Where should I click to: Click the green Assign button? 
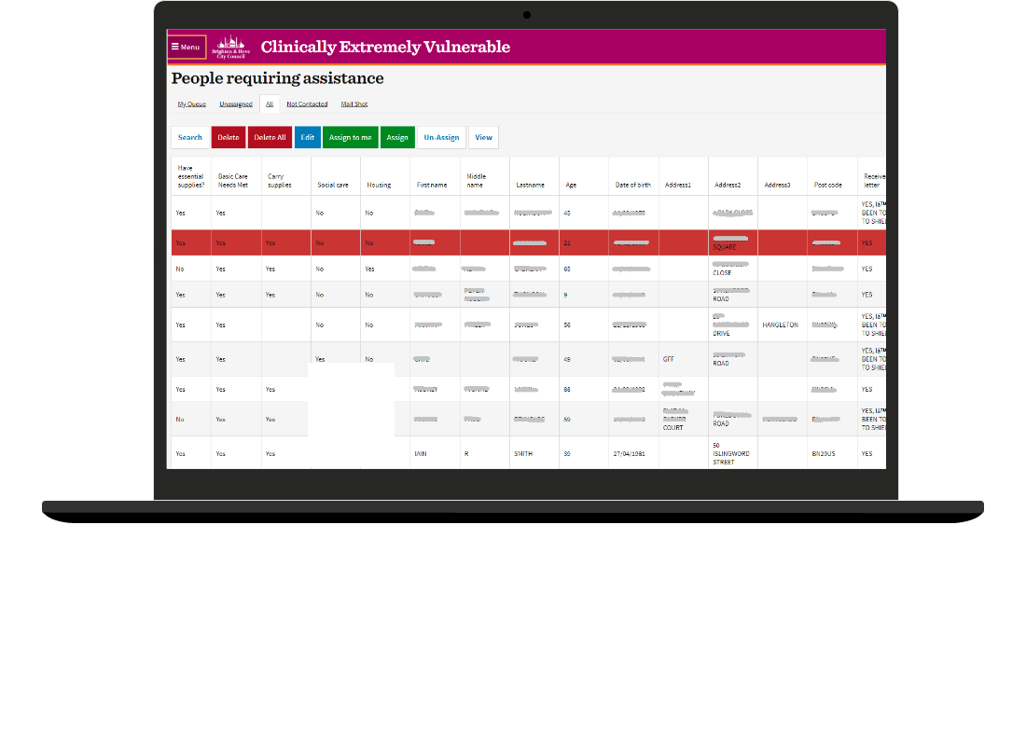tap(397, 137)
